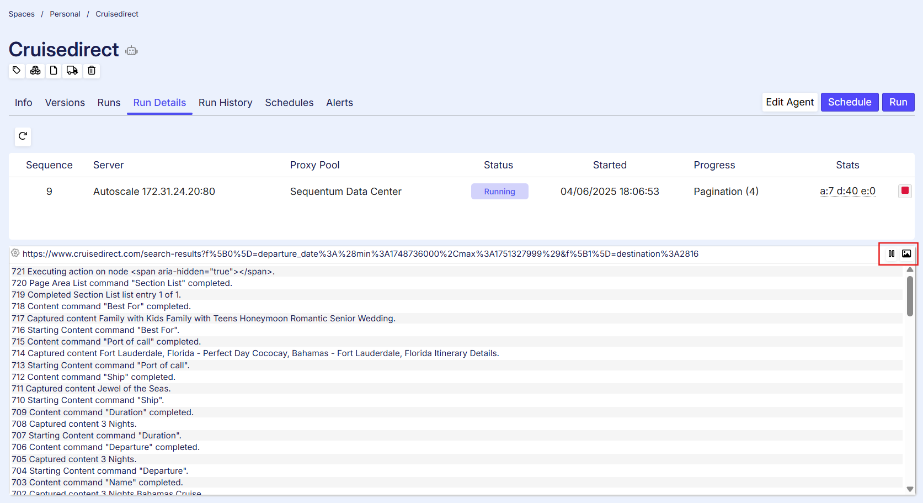The image size is (923, 503).
Task: Refresh run details with the reload icon
Action: [23, 136]
